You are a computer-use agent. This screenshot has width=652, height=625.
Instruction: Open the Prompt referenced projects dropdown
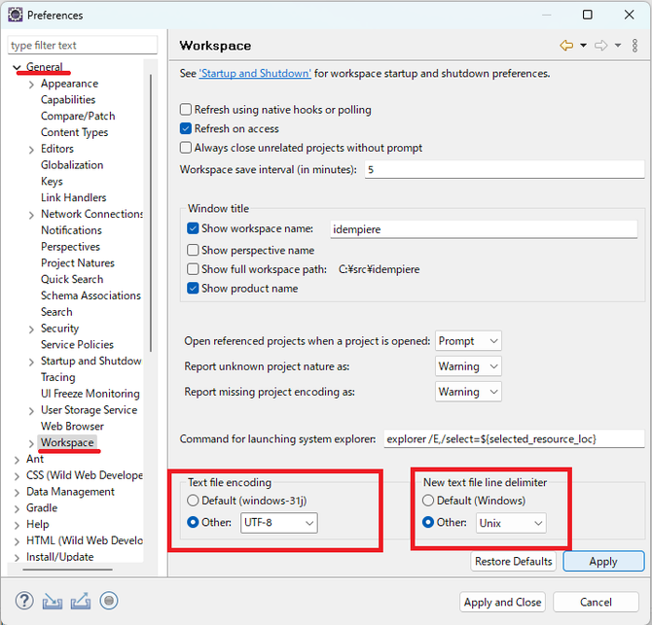(x=468, y=341)
